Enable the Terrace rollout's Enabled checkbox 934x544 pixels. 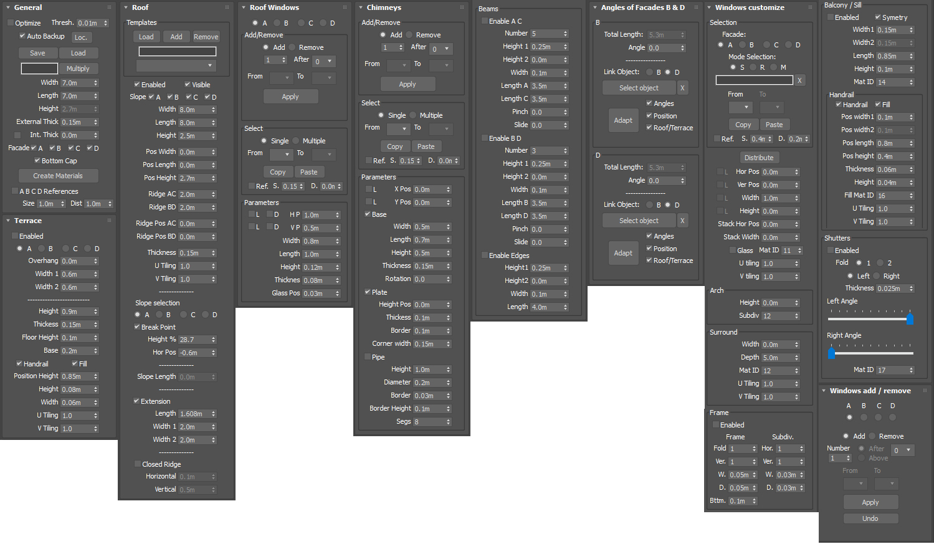[15, 236]
